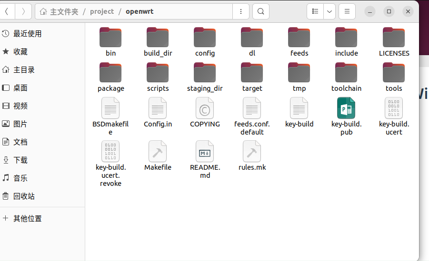Viewport: 429px width, 261px height.
Task: Open 下载 folder in sidebar
Action: pyautogui.click(x=42, y=160)
